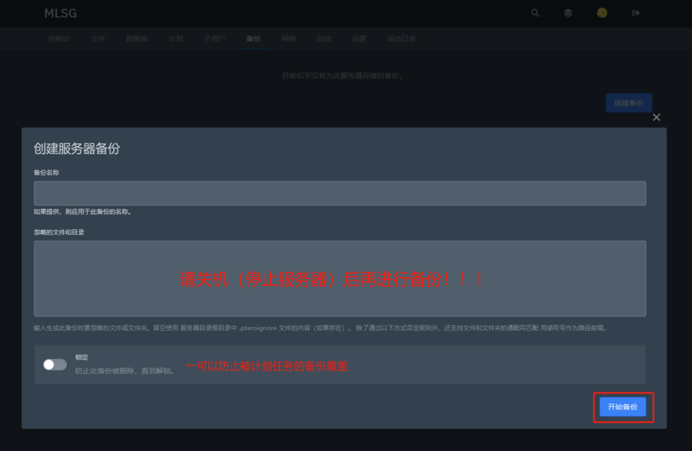
Task: Close the create backup dialog
Action: pos(656,117)
